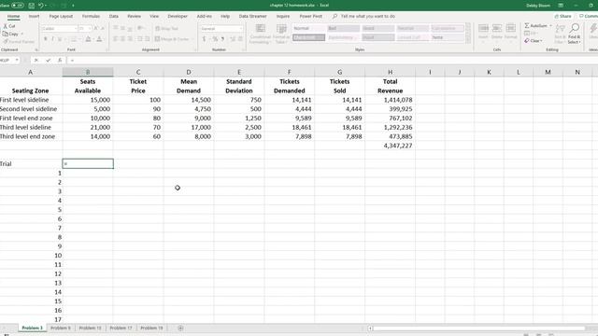Click the Share button
Image resolution: width=598 pixels, height=336 pixels.
562,17
